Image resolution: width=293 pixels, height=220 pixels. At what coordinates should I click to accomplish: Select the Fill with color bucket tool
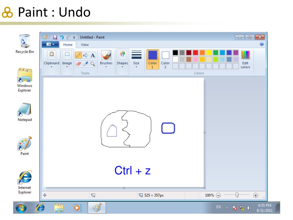(x=85, y=55)
